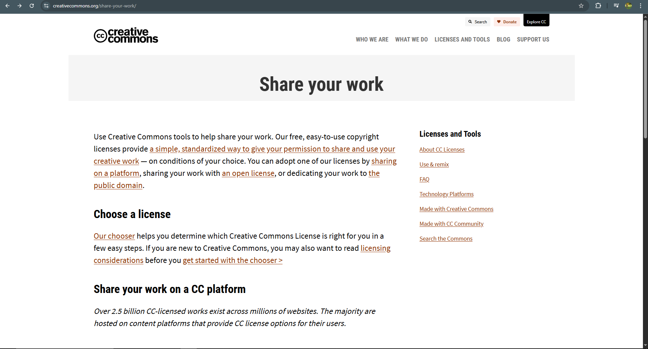Open the 'public domain' link

[x=118, y=185]
